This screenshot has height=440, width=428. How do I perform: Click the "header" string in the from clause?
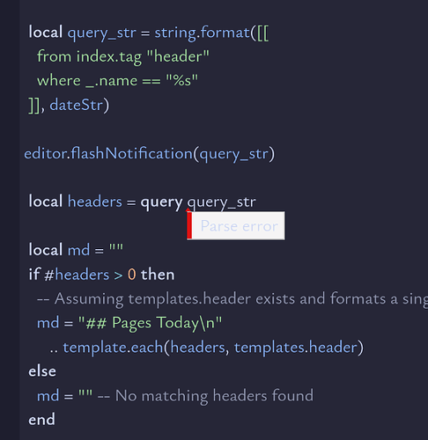click(178, 56)
